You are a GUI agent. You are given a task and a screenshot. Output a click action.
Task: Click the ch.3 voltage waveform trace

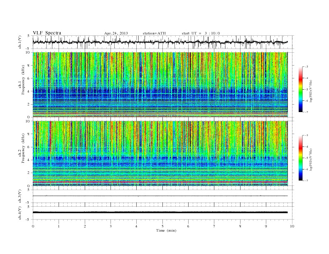coord(160,196)
